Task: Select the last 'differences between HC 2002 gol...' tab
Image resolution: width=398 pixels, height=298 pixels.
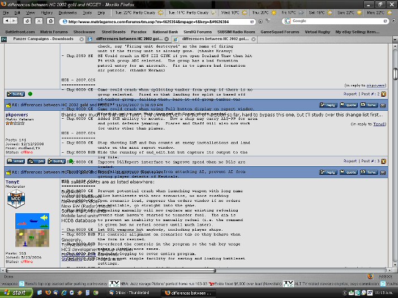Action: [x=215, y=39]
